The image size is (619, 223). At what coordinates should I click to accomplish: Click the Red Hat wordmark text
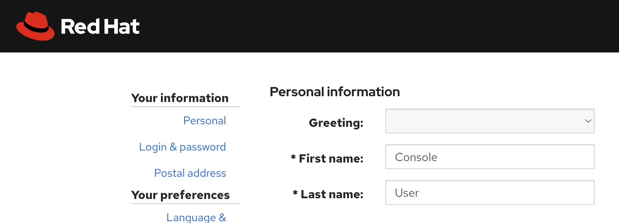[100, 27]
